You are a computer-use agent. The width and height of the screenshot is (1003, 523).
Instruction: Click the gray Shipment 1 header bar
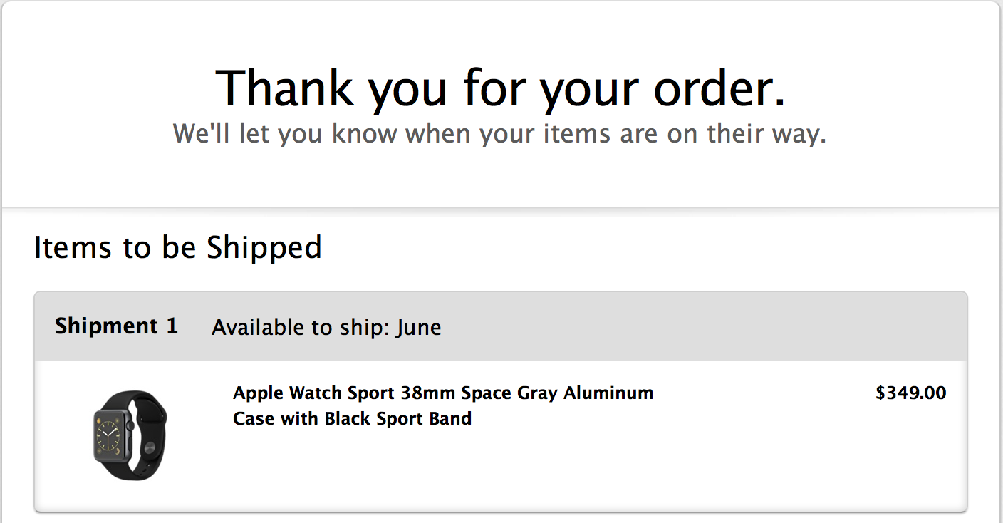501,326
